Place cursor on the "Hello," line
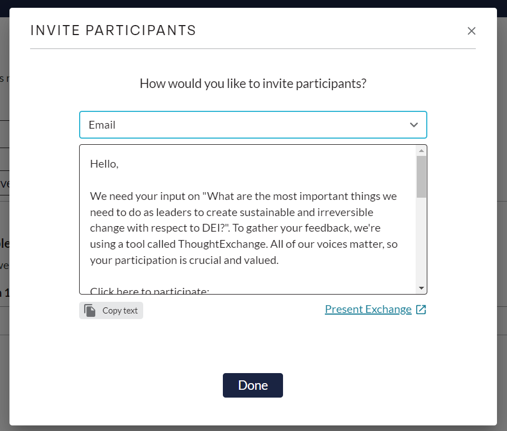The height and width of the screenshot is (431, 507). pos(104,164)
